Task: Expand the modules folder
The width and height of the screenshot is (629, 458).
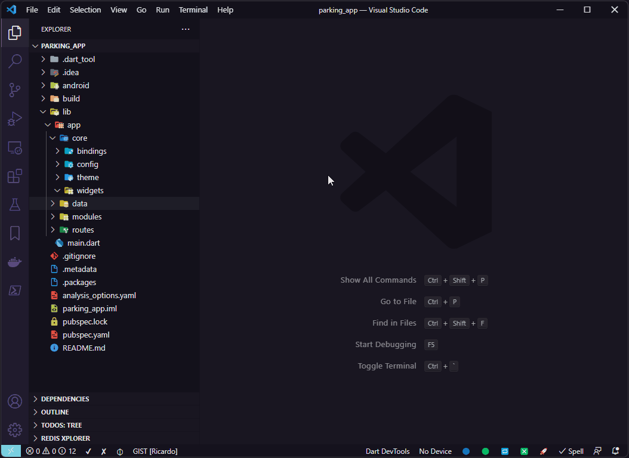Action: [53, 217]
